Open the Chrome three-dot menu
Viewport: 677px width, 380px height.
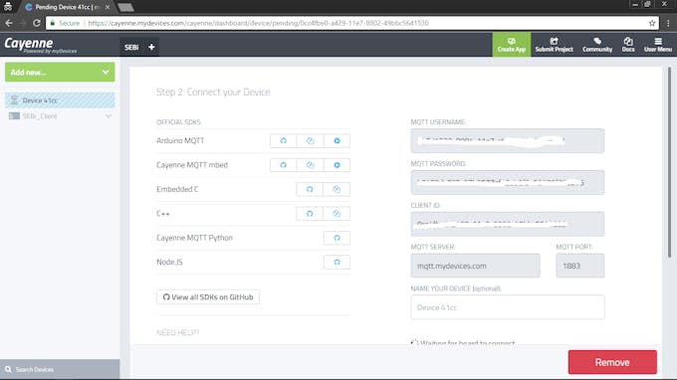668,23
